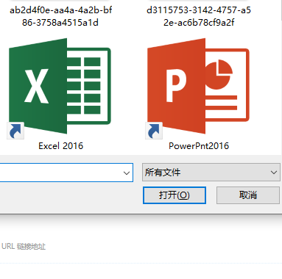Open the 所有文件 file type dropdown
Image resolution: width=282 pixels, height=279 pixels.
211,173
